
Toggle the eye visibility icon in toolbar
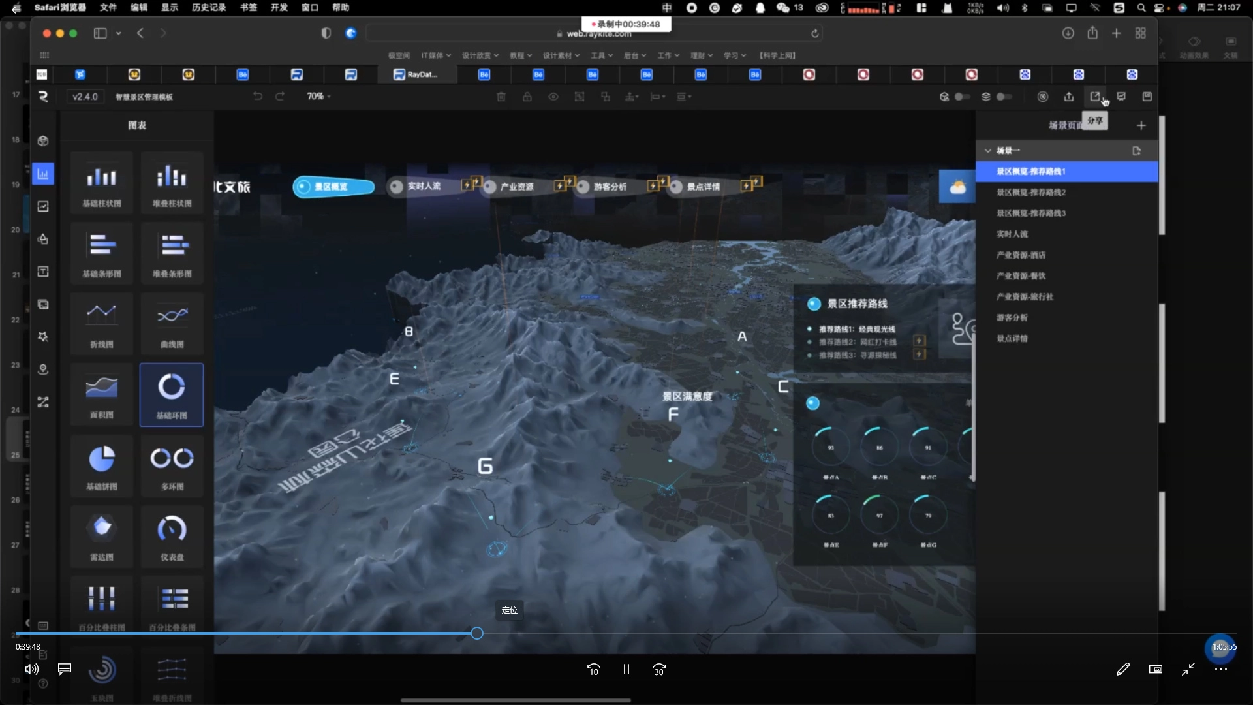click(553, 97)
